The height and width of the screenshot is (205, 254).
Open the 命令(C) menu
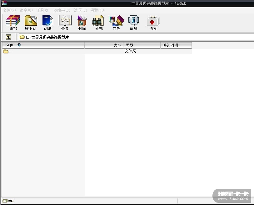point(26,10)
